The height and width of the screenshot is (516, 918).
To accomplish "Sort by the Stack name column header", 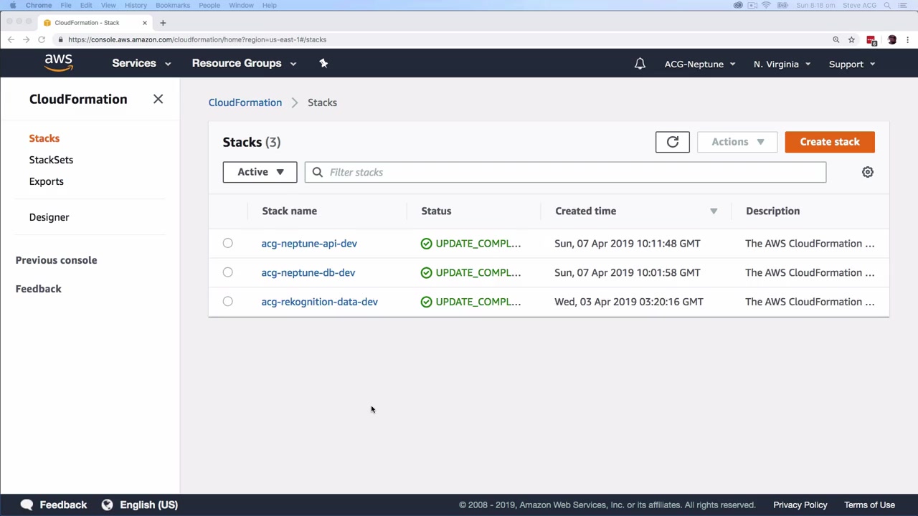I will pos(289,211).
